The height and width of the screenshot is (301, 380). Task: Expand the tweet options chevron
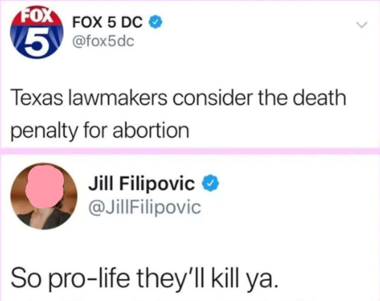tap(362, 25)
